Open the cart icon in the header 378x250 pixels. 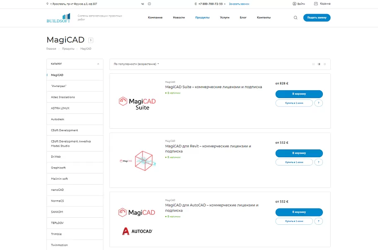click(316, 4)
